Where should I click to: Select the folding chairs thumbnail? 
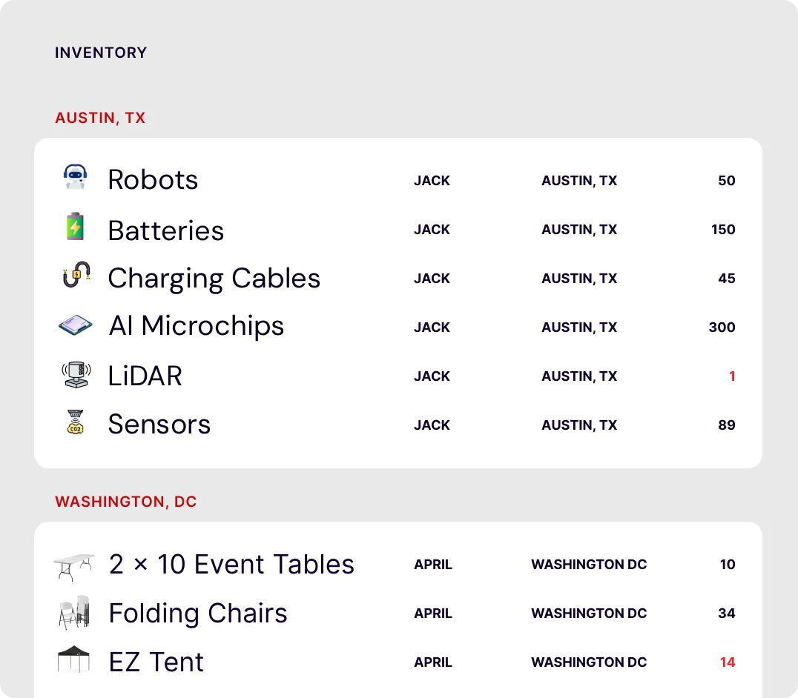[x=74, y=613]
